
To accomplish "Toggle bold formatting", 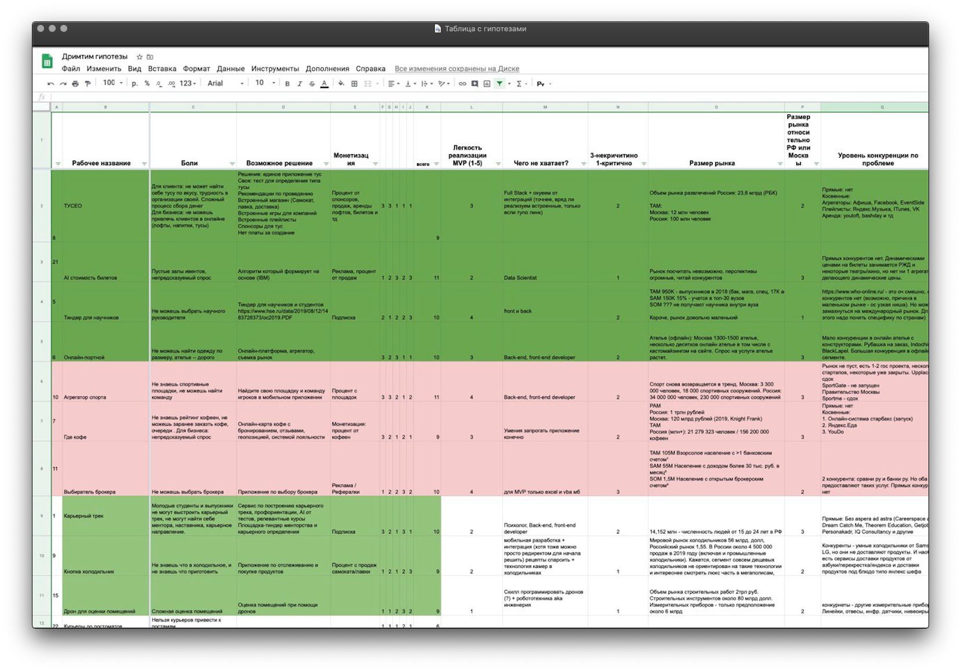I will point(287,84).
